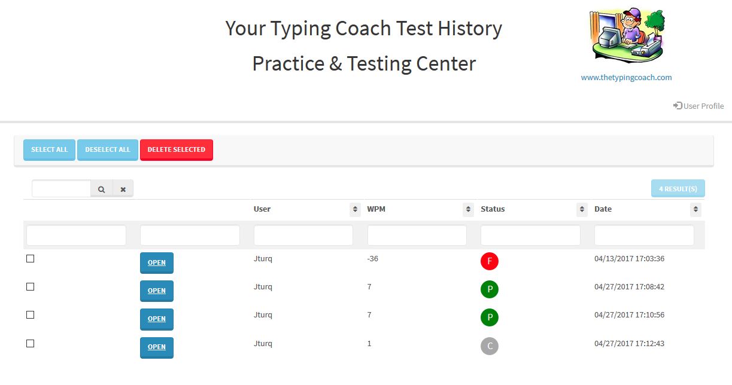Select the checkbox on the 17:08:42 row
This screenshot has width=732, height=385.
click(x=30, y=286)
